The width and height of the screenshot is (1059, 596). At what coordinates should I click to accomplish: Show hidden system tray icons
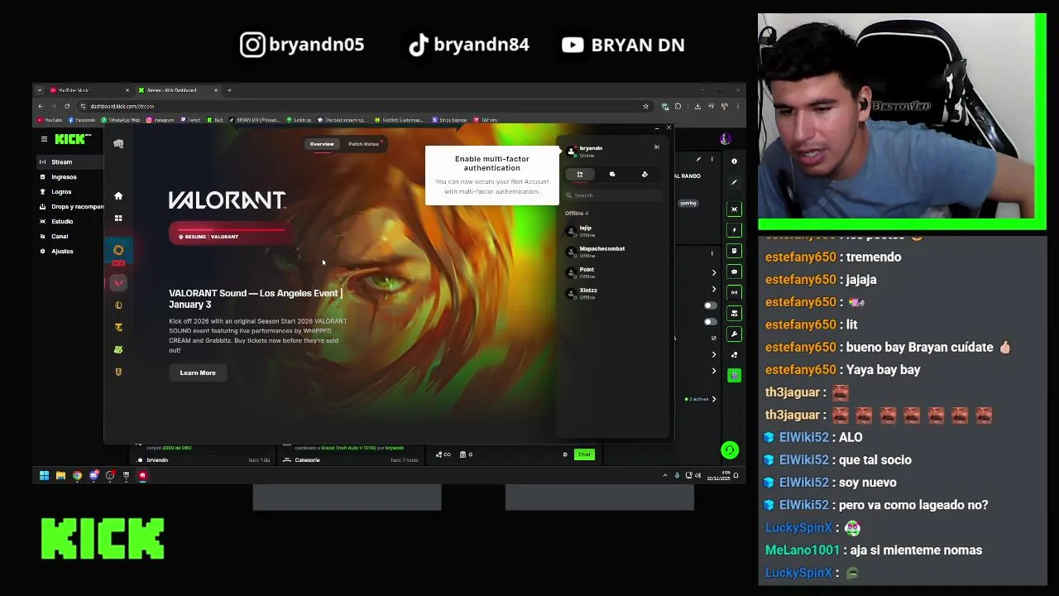point(665,476)
